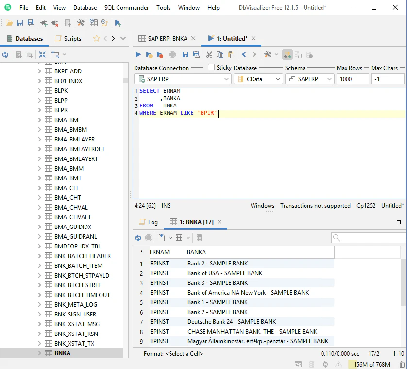Collapse the tree with blue inward arrows icon
The height and width of the screenshot is (369, 407).
point(42,54)
